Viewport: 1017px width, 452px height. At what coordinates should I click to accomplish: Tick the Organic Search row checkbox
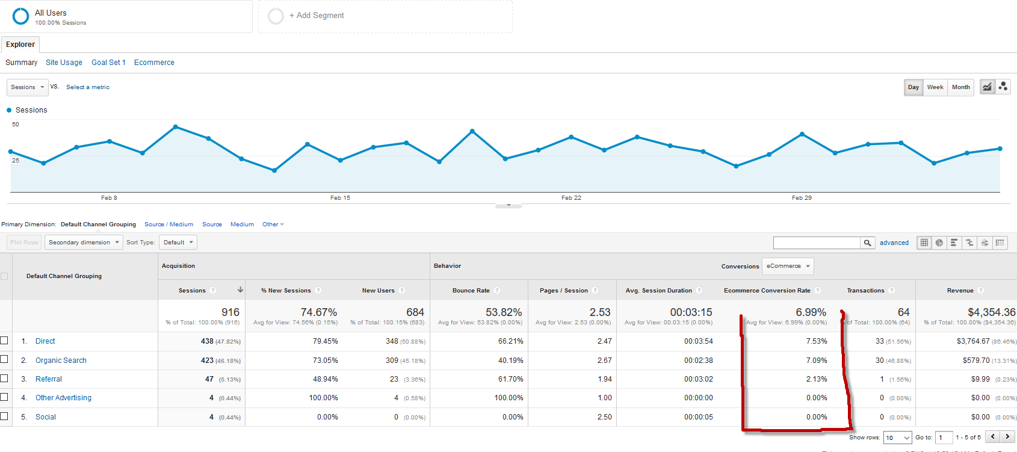pyautogui.click(x=4, y=359)
